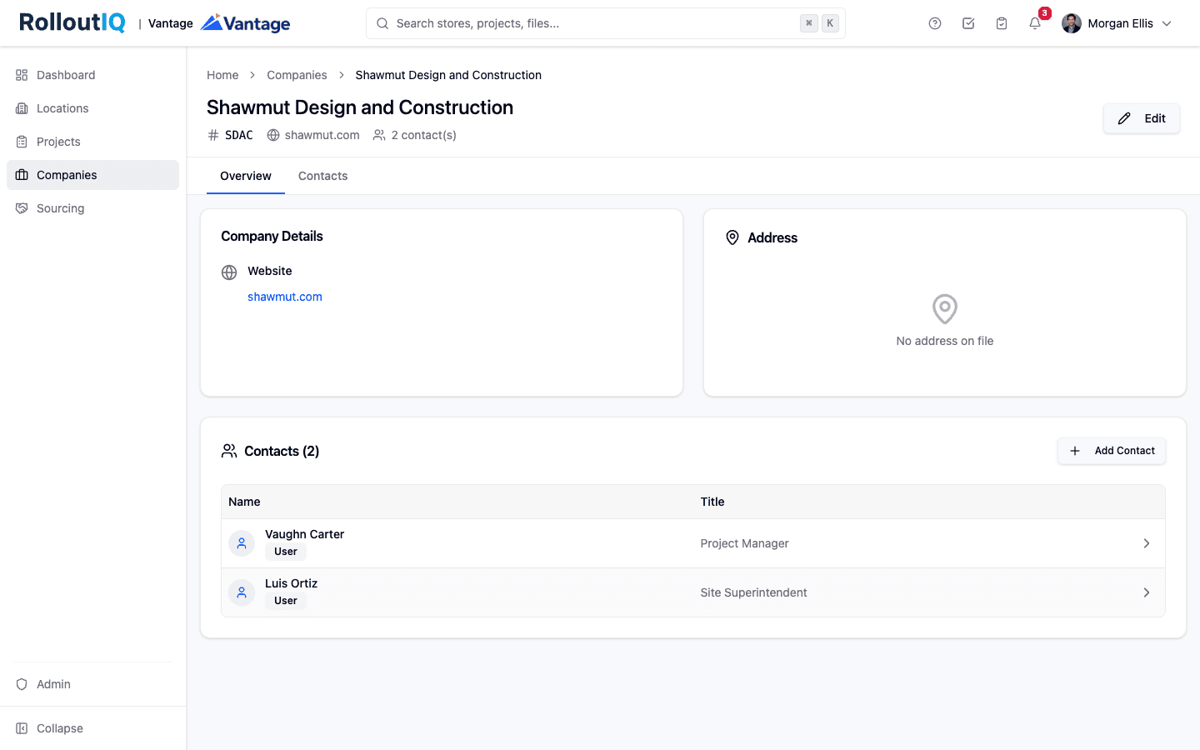
Task: Switch to the Contacts tab
Action: coord(323,176)
